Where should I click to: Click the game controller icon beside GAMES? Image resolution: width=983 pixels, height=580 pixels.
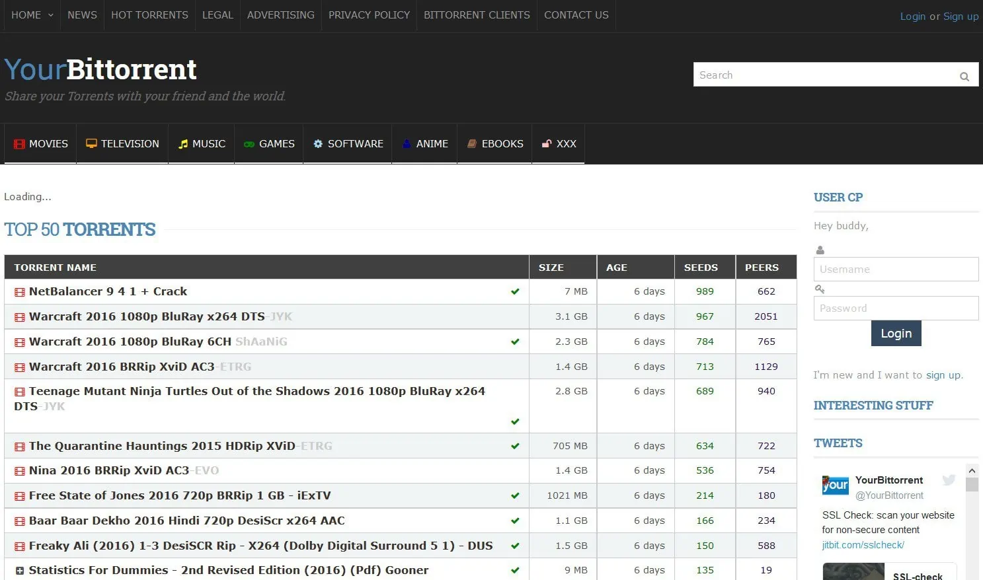tap(250, 143)
